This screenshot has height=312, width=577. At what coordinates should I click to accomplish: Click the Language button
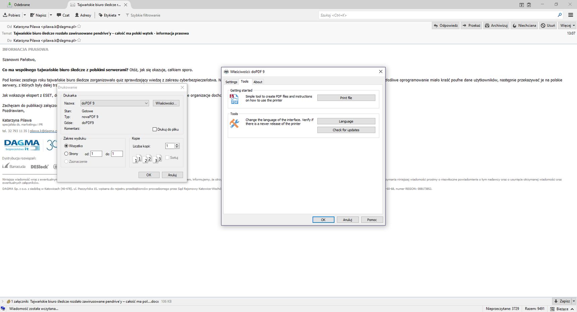346,121
